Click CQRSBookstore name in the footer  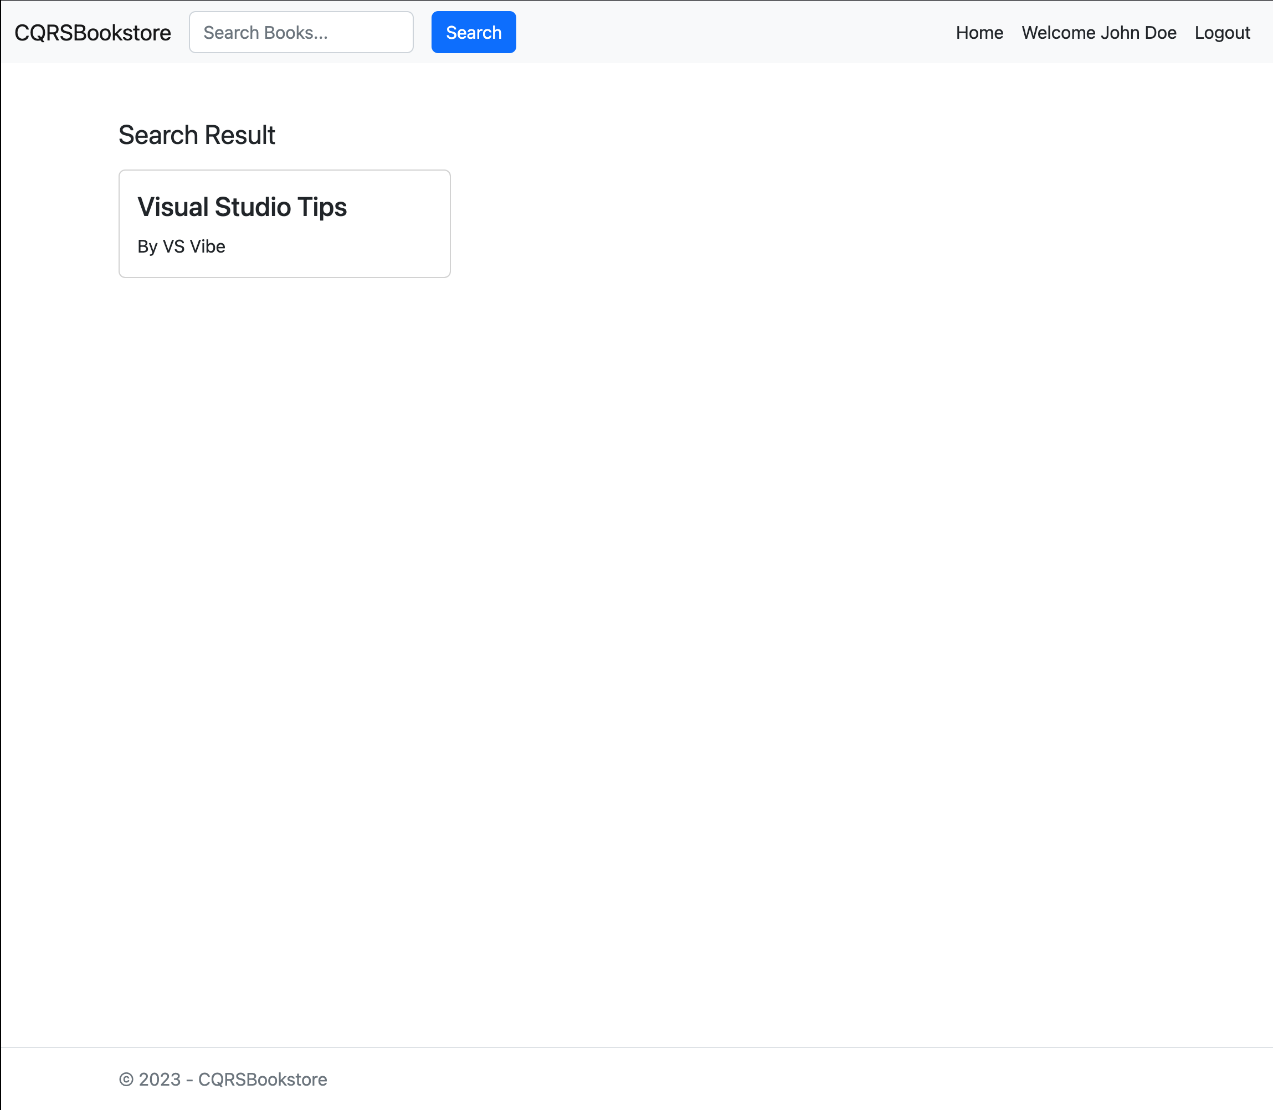262,1079
